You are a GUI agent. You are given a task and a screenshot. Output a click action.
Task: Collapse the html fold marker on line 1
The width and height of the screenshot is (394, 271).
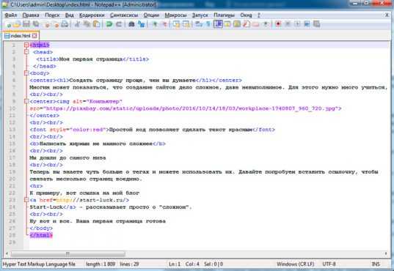[x=26, y=45]
